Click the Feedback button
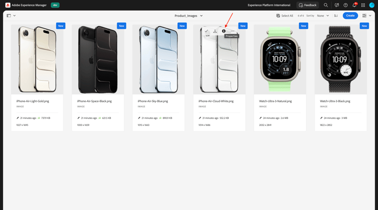The image size is (378, 210). pyautogui.click(x=307, y=5)
